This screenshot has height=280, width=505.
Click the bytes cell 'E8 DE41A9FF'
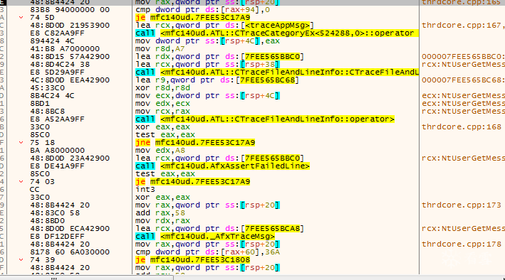coord(57,166)
